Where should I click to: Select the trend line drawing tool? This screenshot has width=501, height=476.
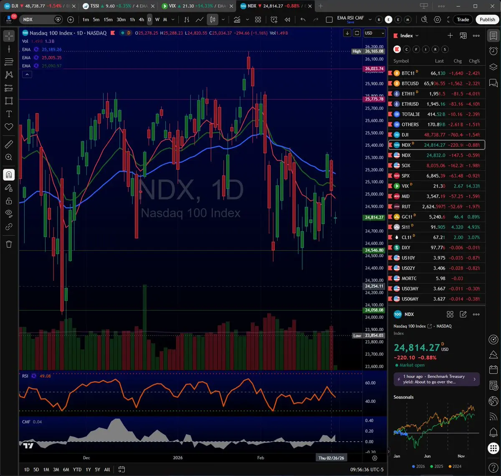[9, 49]
